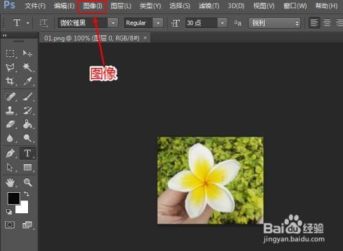Image resolution: width=343 pixels, height=251 pixels.
Task: Select the Rectangular Marquee tool
Action: pyautogui.click(x=10, y=53)
